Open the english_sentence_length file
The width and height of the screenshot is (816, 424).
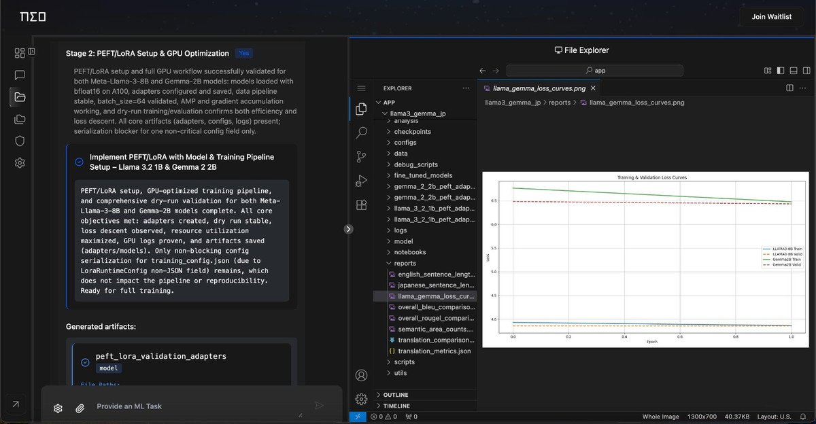tap(424, 274)
